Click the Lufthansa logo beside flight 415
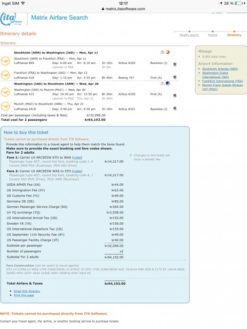Viewport: 247px width, 329px height. tap(6, 92)
